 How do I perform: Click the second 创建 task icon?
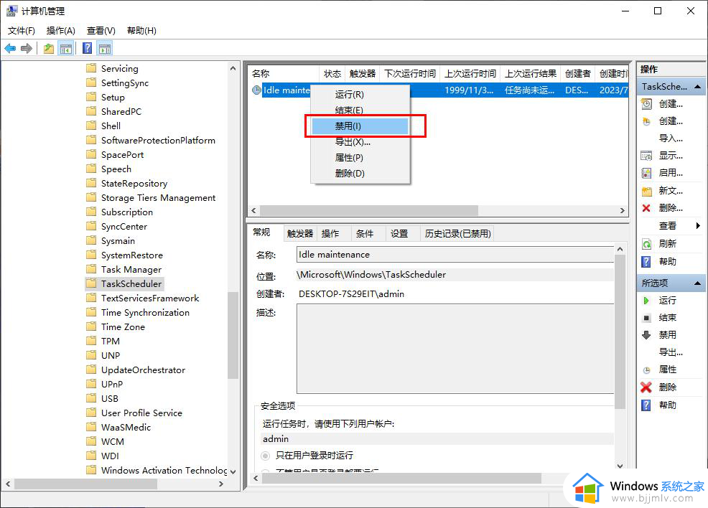point(646,121)
